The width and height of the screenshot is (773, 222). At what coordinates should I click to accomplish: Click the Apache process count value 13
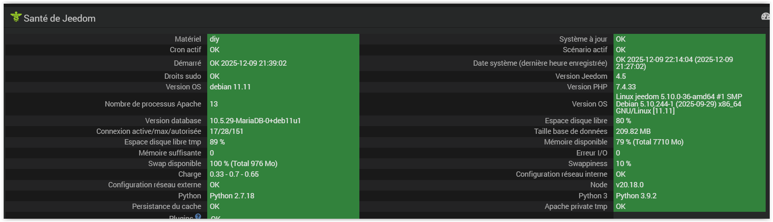pyautogui.click(x=214, y=104)
